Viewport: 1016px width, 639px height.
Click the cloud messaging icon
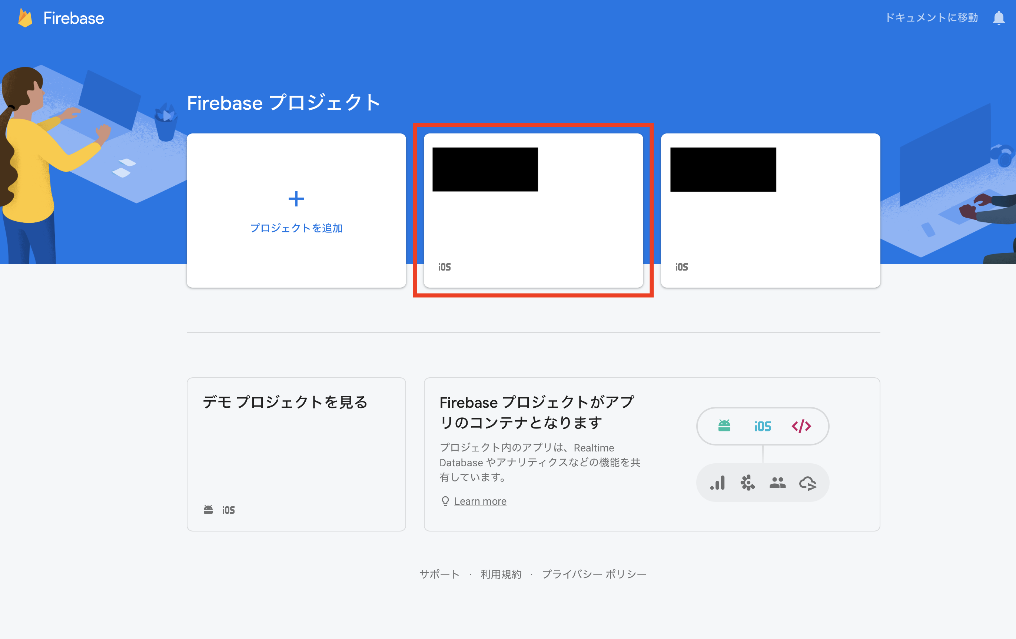(x=807, y=483)
